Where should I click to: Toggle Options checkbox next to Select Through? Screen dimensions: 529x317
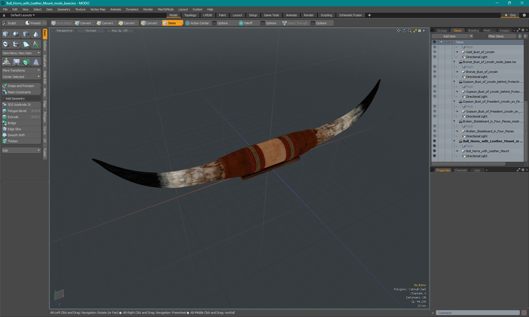(313, 23)
